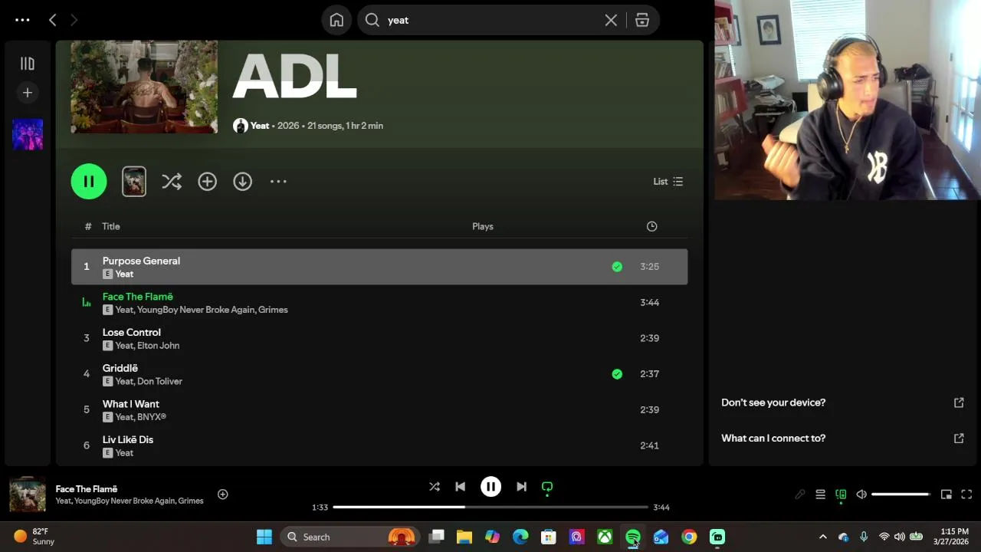Viewport: 981px width, 552px height.
Task: Open the Browse icon next to search
Action: pos(642,20)
